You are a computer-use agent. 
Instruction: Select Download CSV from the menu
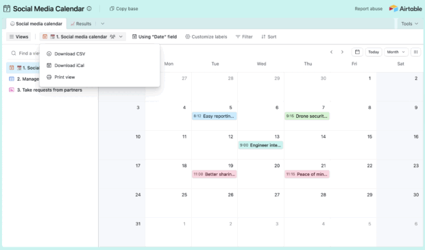pyautogui.click(x=99, y=53)
